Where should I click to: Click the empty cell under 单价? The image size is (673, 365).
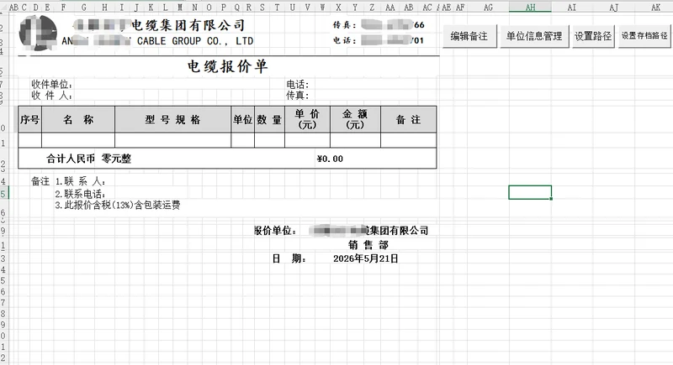307,140
